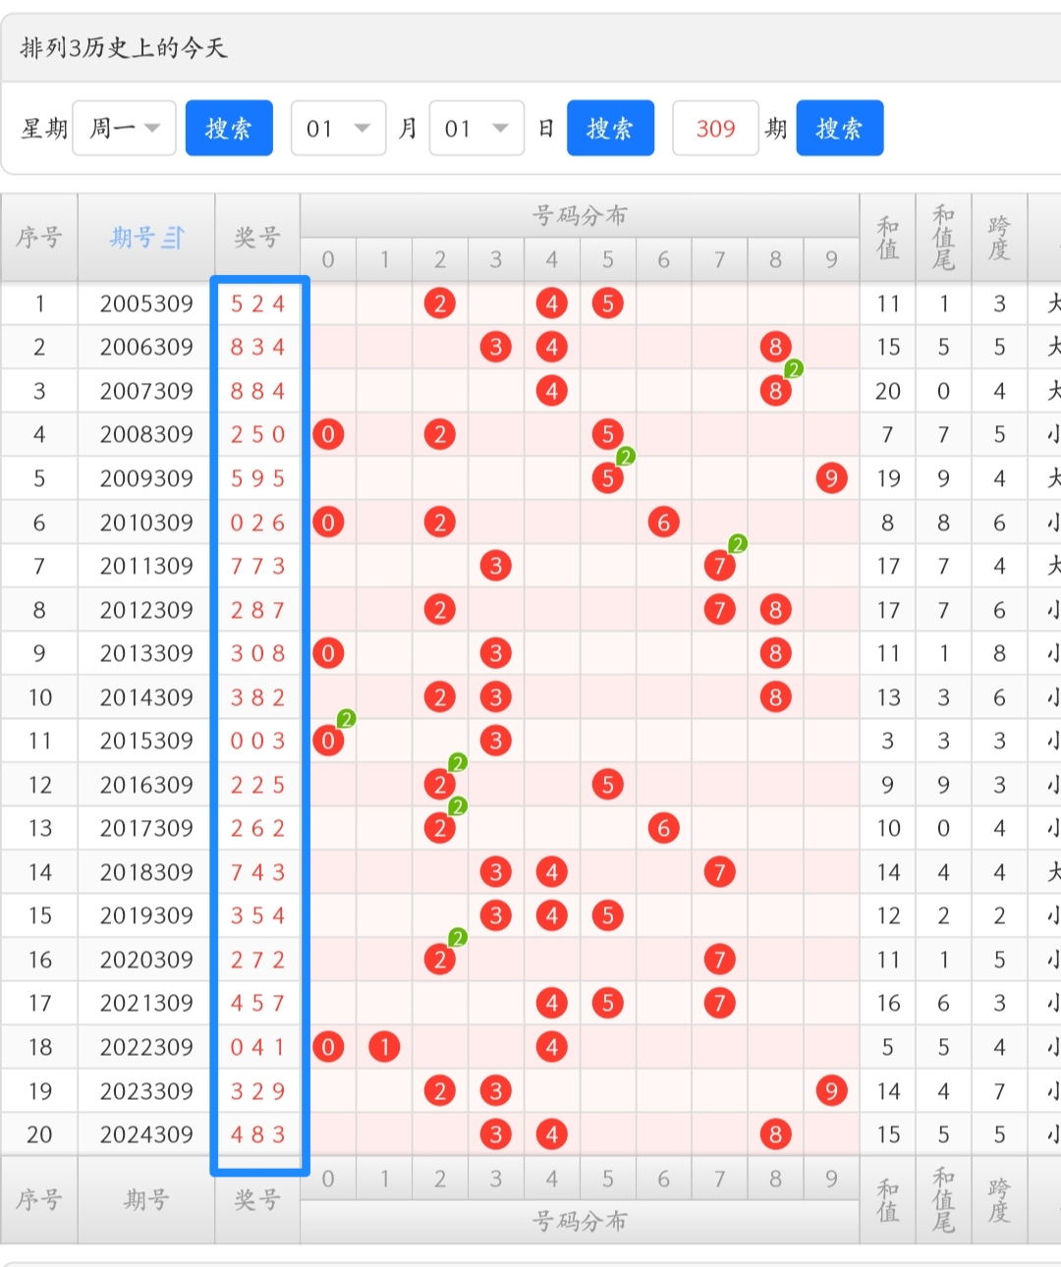The image size is (1061, 1267).
Task: Click red ball 7 in row 2020309
Action: (x=719, y=960)
